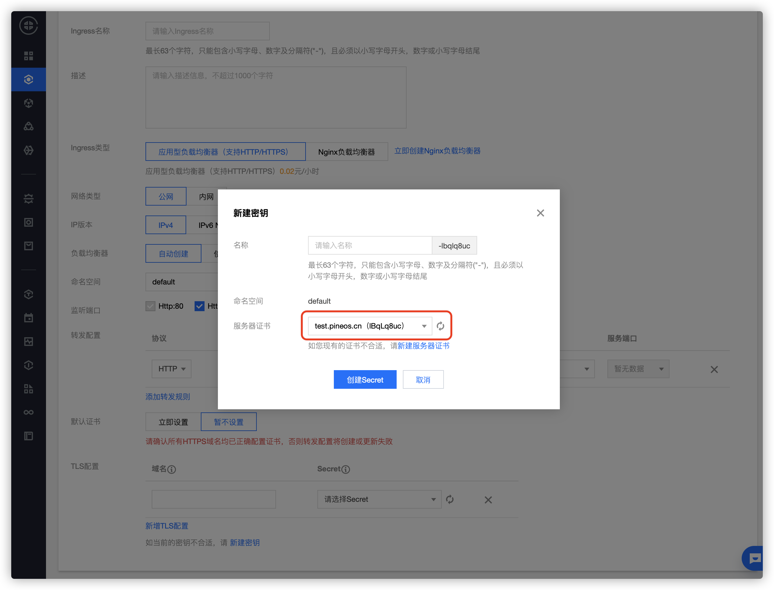Open the monitoring chart icon in sidebar
This screenshot has height=590, width=774.
coord(29,341)
